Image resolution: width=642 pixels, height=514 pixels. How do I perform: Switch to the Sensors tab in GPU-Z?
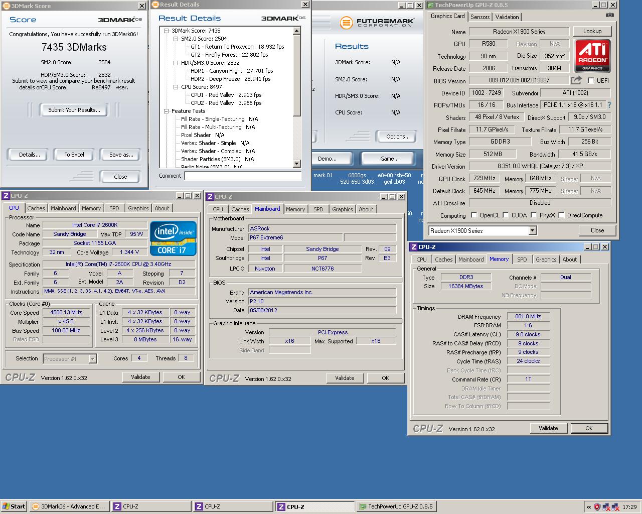[480, 17]
